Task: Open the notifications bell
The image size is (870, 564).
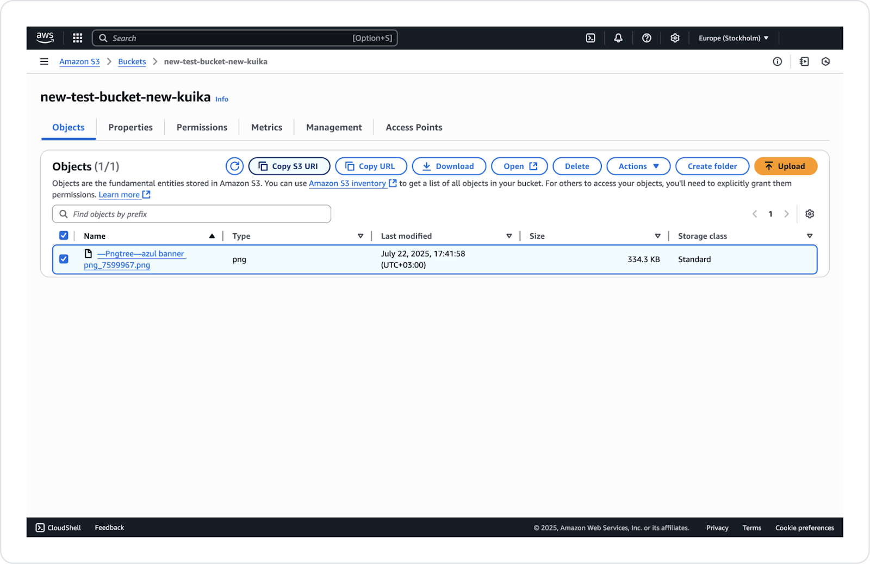Action: pyautogui.click(x=618, y=38)
